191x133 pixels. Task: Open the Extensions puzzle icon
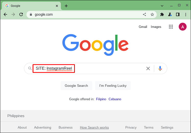[x=162, y=14]
